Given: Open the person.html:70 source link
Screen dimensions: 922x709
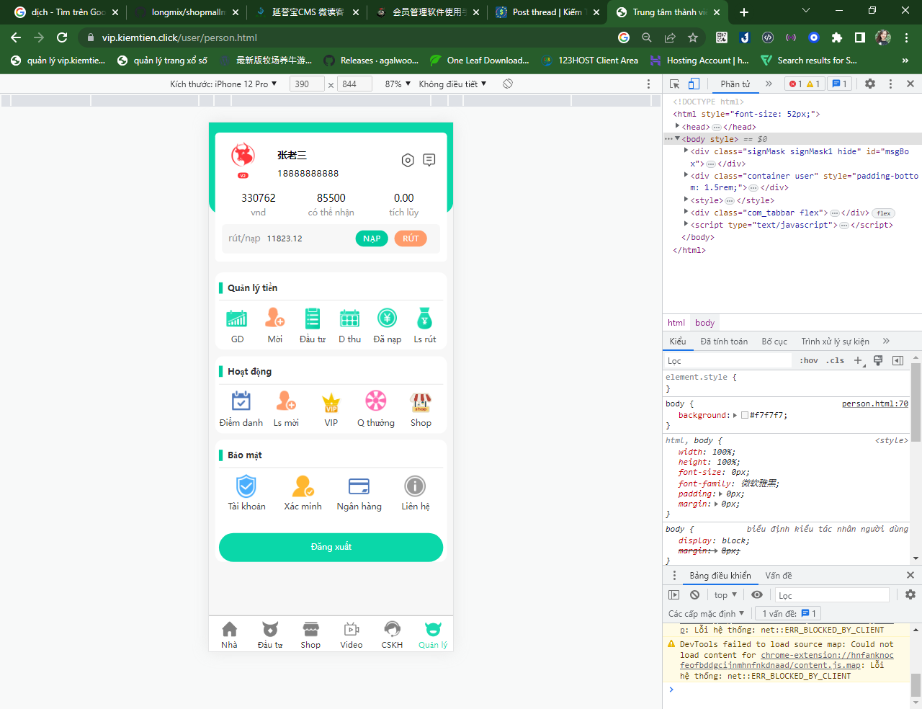Looking at the screenshot, I should tap(875, 403).
